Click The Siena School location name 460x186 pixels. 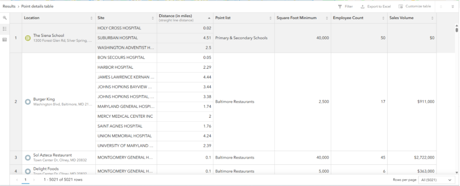[48, 35]
